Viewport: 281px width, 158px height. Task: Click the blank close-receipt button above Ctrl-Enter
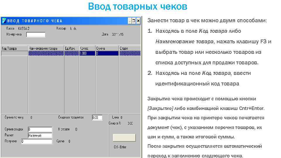coord(124,138)
